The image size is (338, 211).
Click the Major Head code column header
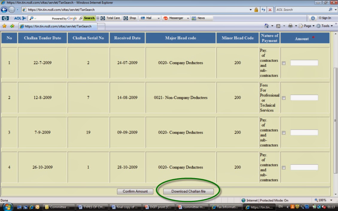(181, 38)
